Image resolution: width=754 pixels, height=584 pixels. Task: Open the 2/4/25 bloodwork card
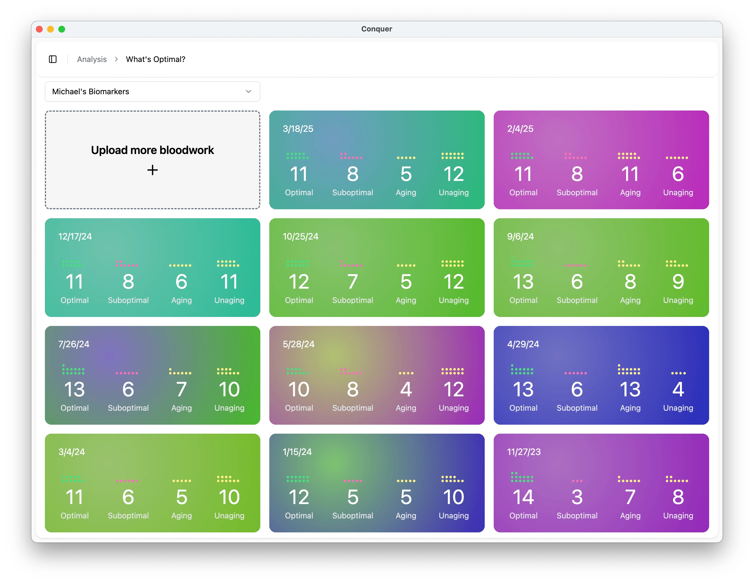(601, 159)
